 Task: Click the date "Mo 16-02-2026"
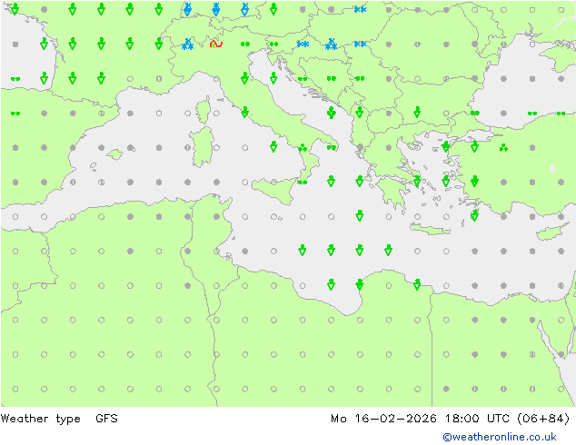tap(383, 419)
